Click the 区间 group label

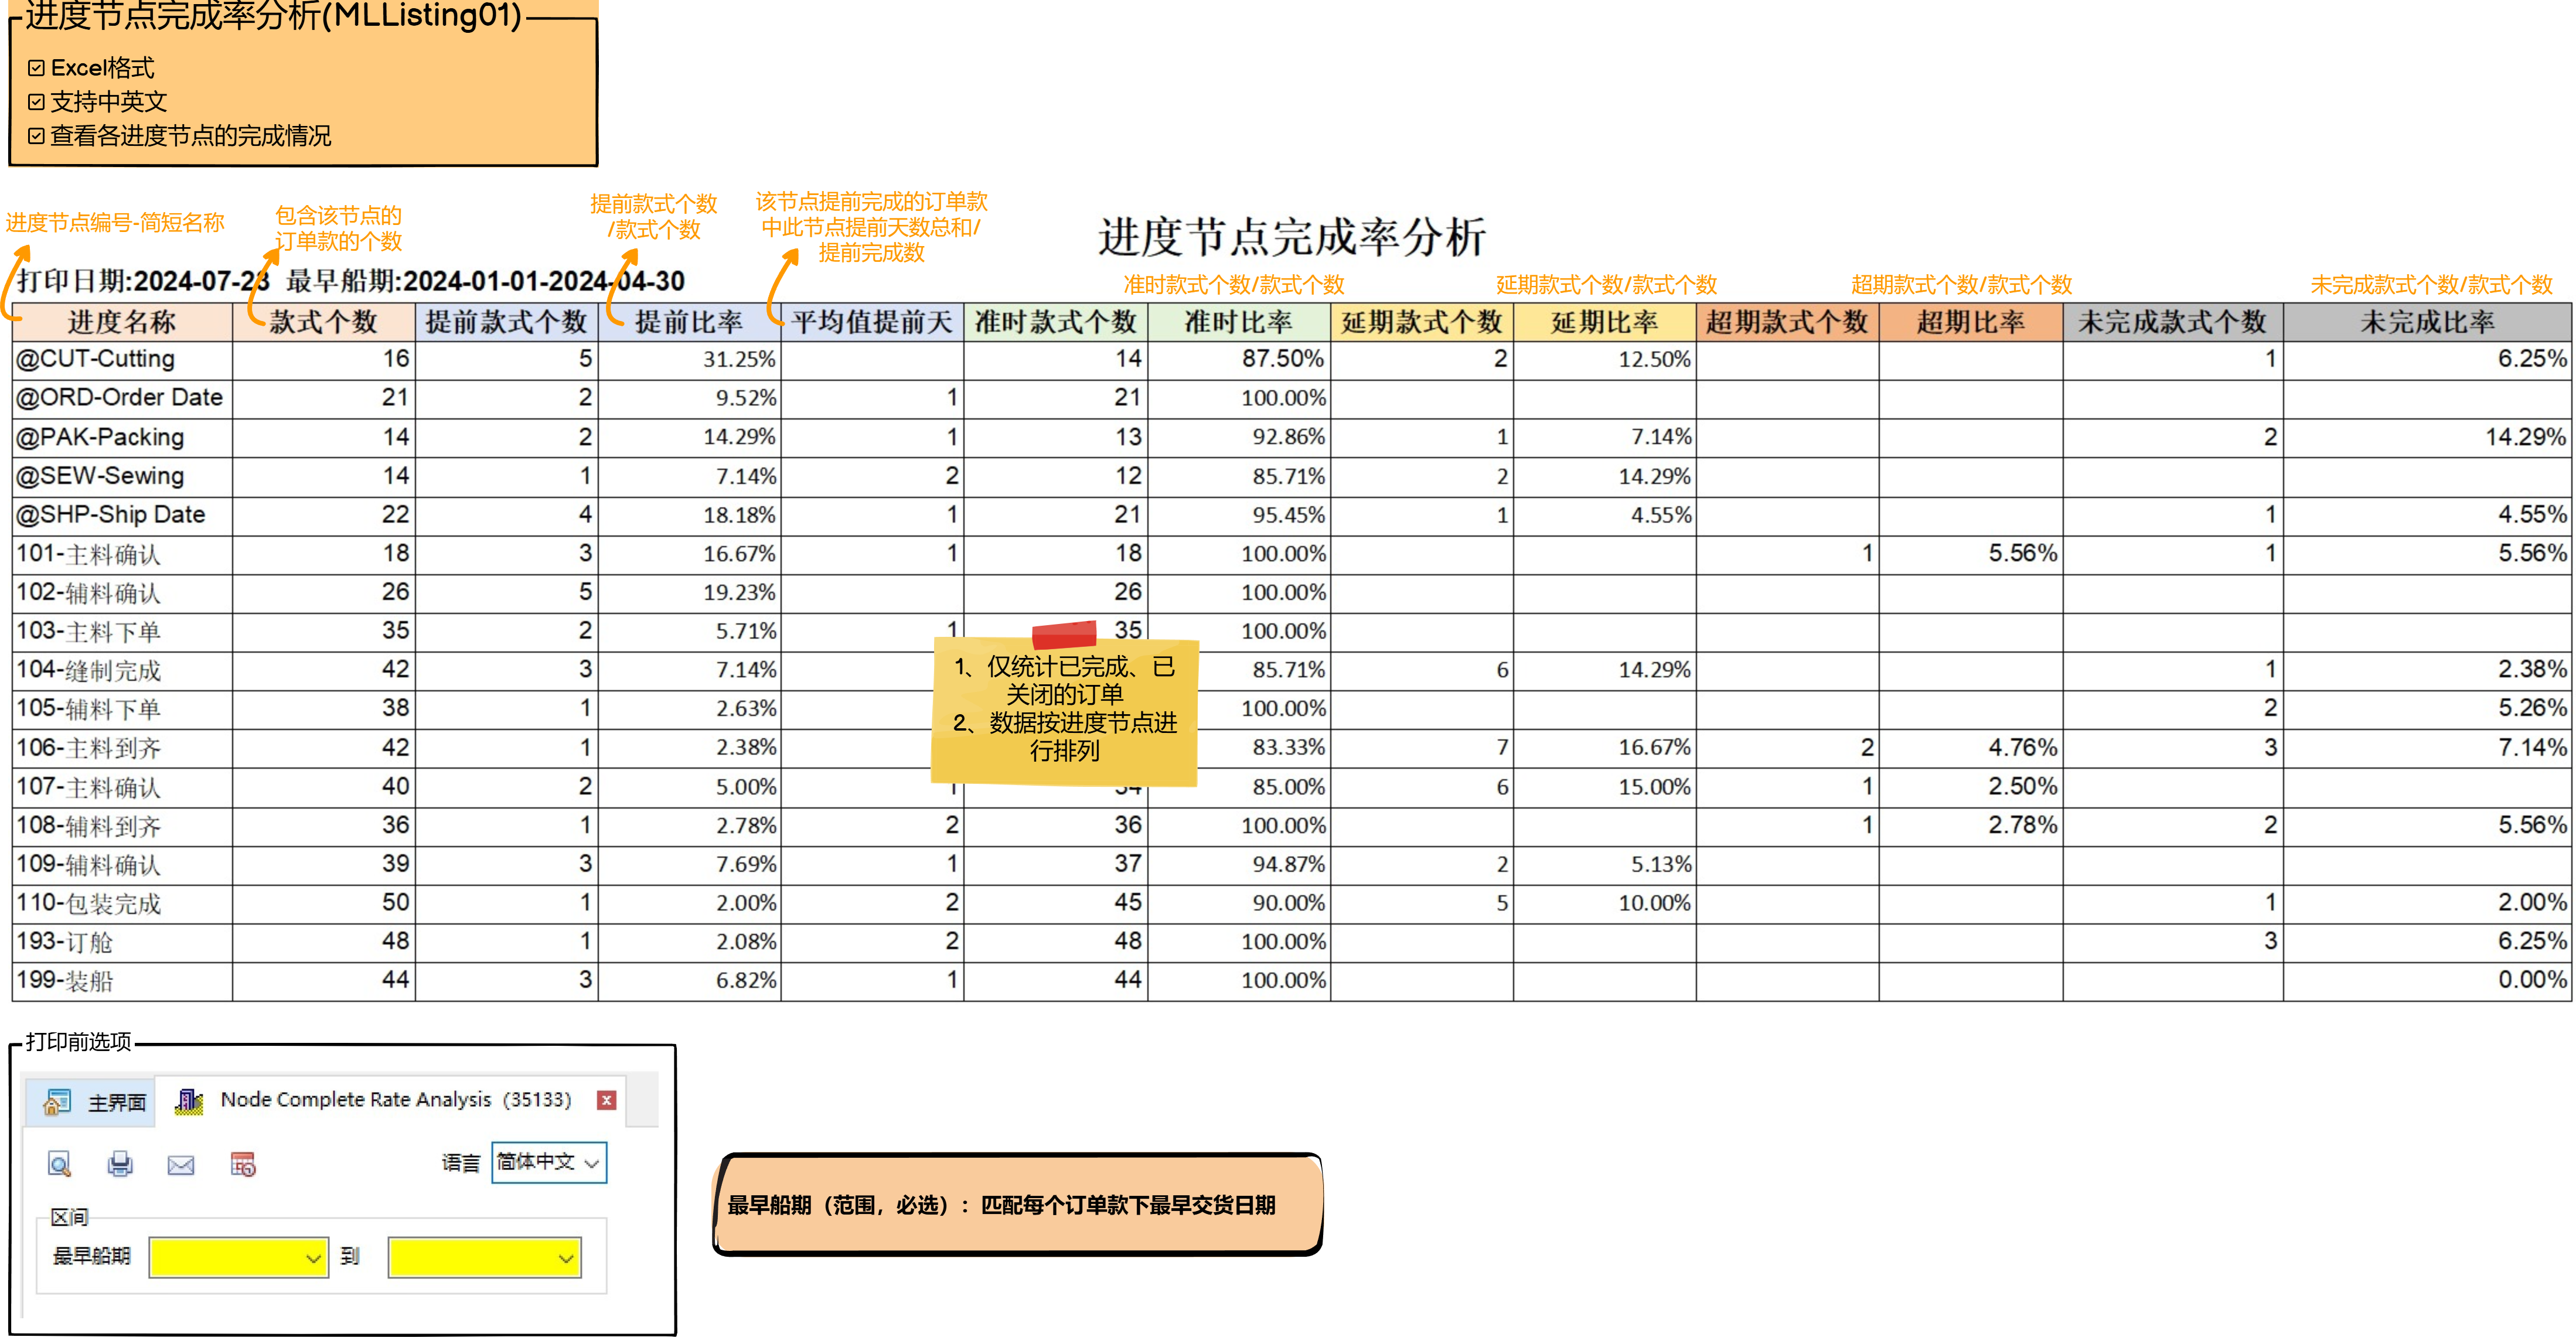click(x=69, y=1217)
